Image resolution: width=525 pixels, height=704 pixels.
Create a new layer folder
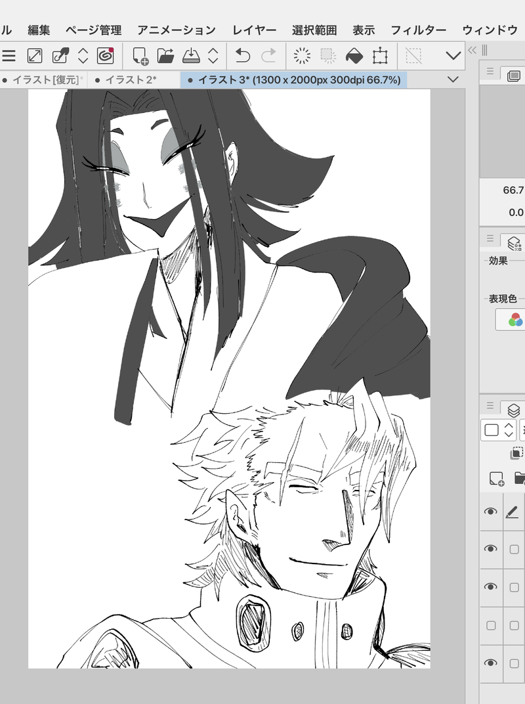click(519, 479)
